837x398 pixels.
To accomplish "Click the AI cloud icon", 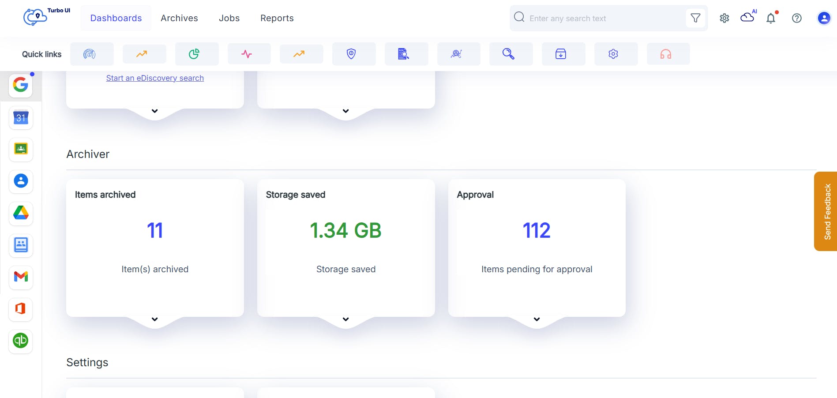I will (x=747, y=17).
